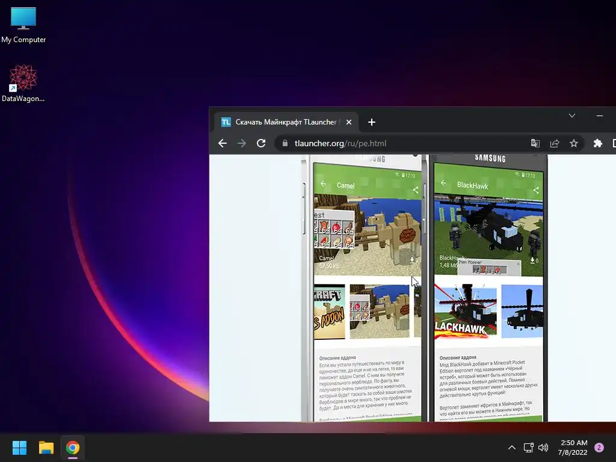Go back to the previous page
The image size is (616, 462).
pos(223,143)
